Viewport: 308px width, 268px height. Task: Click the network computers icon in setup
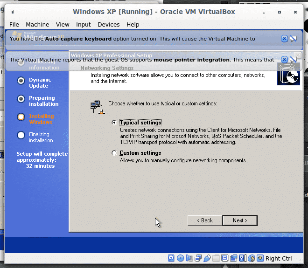[98, 107]
